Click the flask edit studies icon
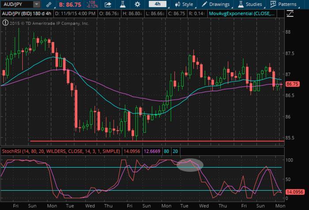This screenshot has width=309, height=210. click(x=123, y=4)
